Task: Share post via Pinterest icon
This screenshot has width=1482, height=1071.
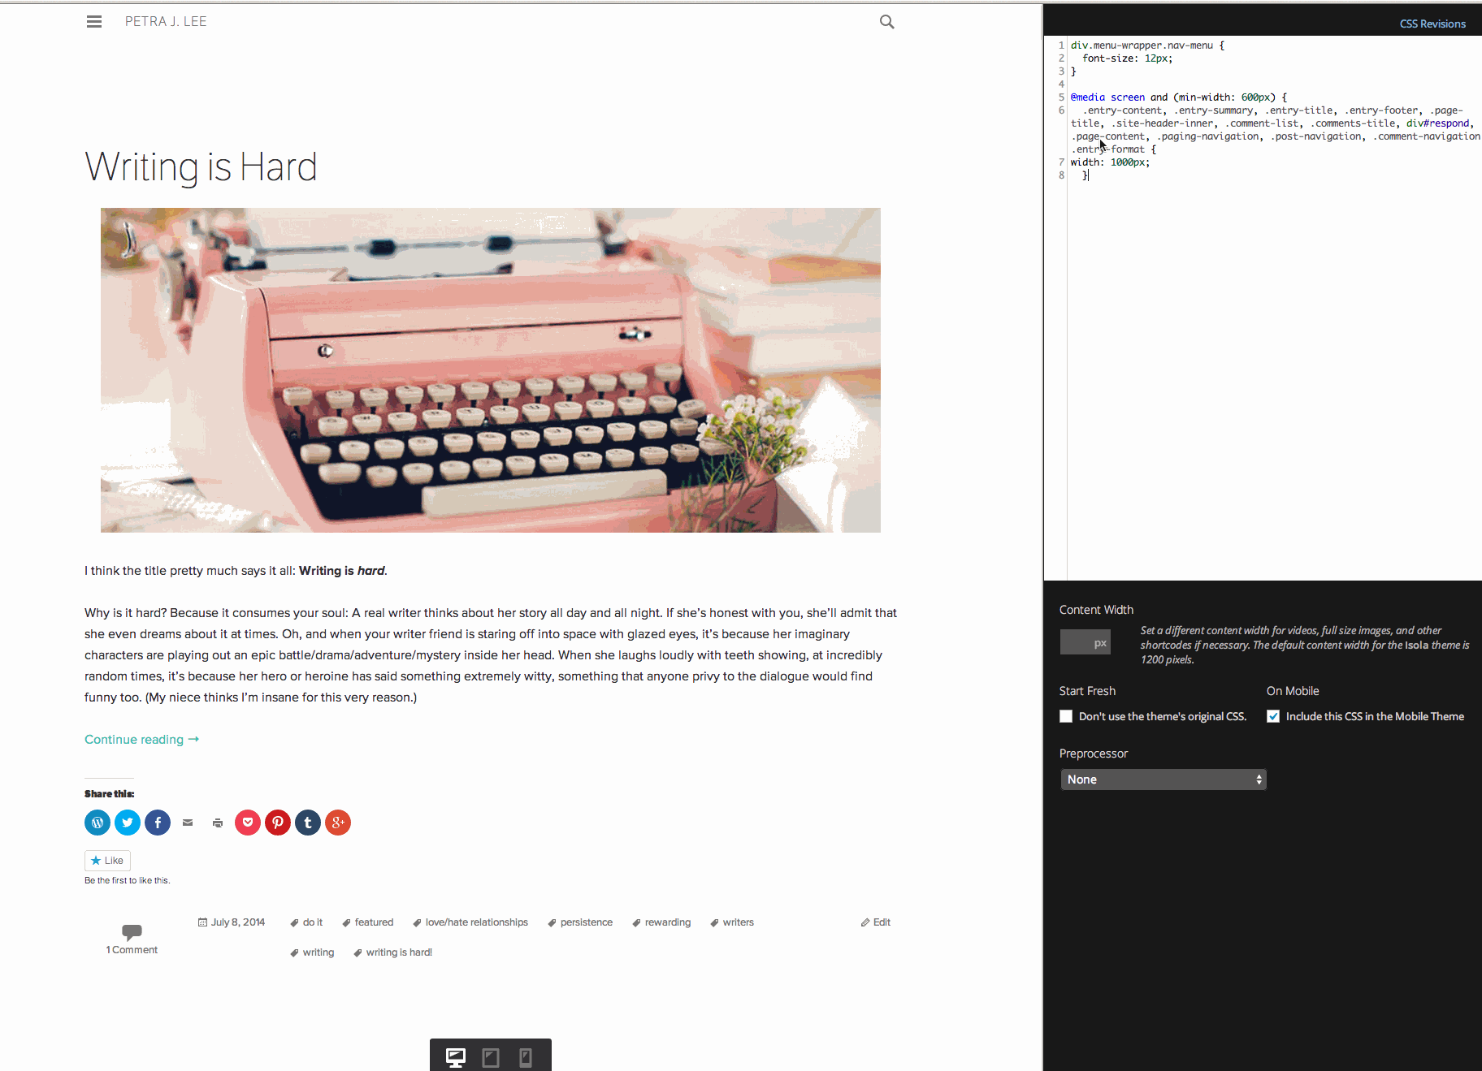Action: 278,823
